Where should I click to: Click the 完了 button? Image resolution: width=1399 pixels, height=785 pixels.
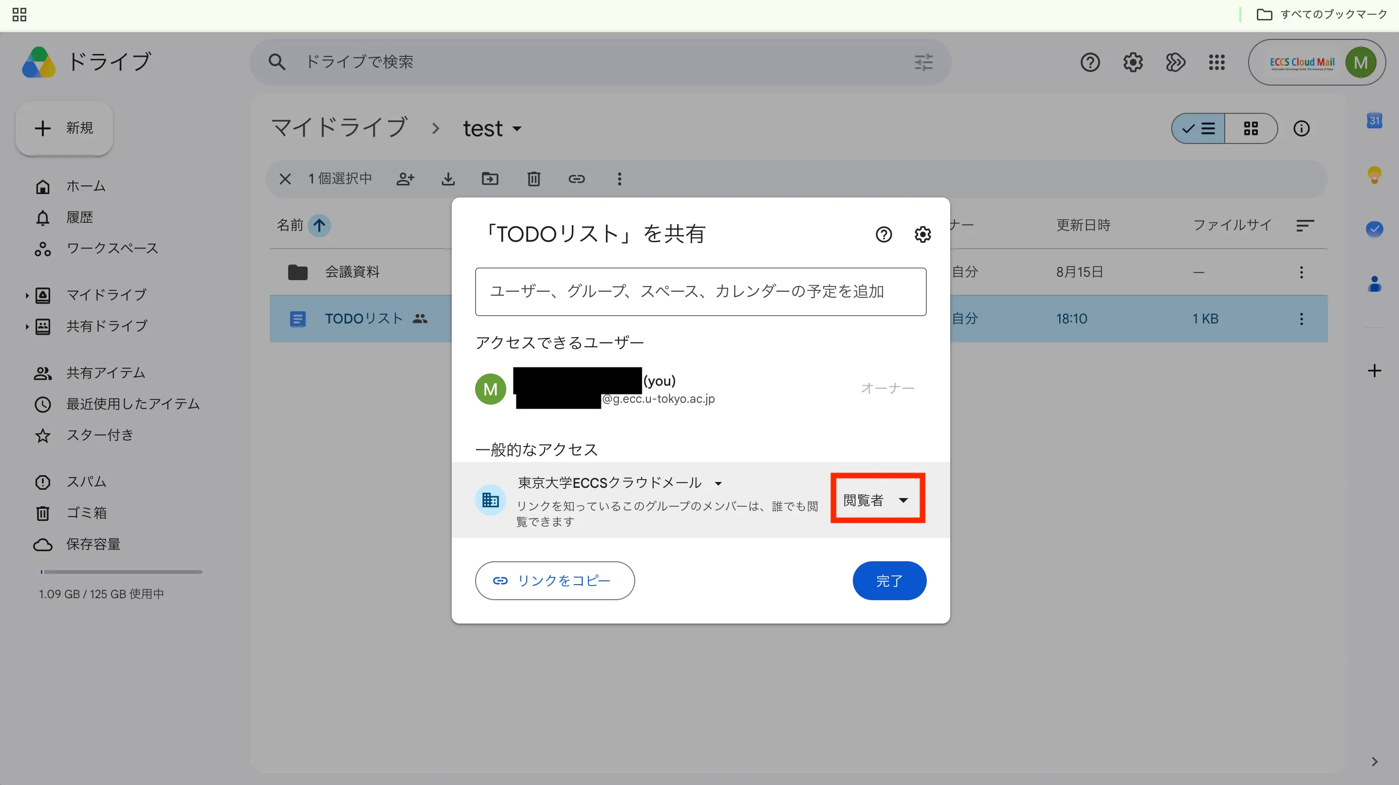pos(889,580)
